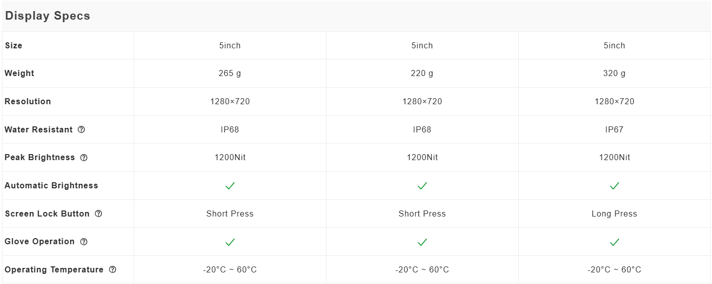Select the 265 g weight value

tap(230, 74)
